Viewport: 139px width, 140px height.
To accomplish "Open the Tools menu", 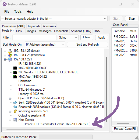I will point(18,12).
